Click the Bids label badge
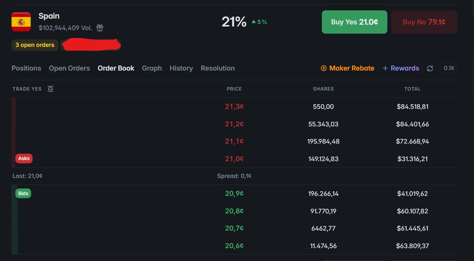Image resolution: width=474 pixels, height=261 pixels. tap(23, 193)
